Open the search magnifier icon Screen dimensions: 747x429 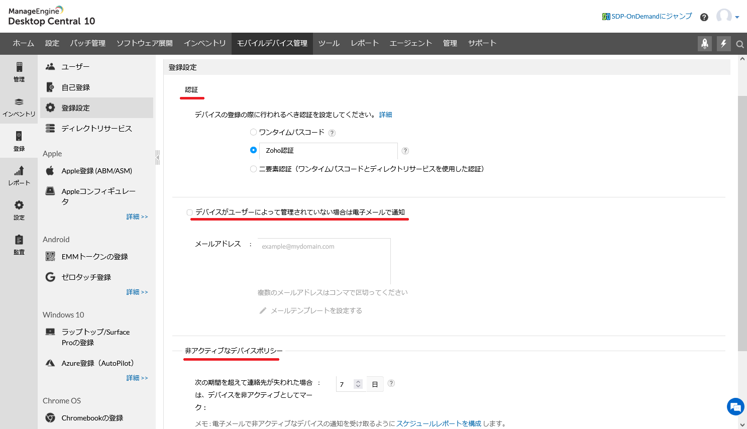740,44
